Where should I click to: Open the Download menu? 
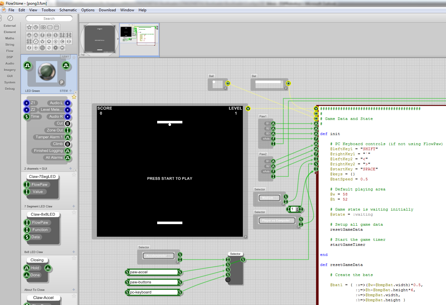click(107, 10)
